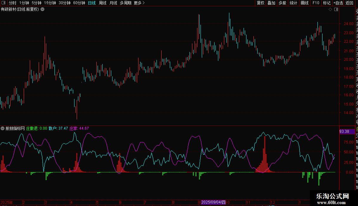Click the 庄撤退: 0.00 indicator value
Image resolution: width=358 pixels, height=206 pixels.
(36, 128)
